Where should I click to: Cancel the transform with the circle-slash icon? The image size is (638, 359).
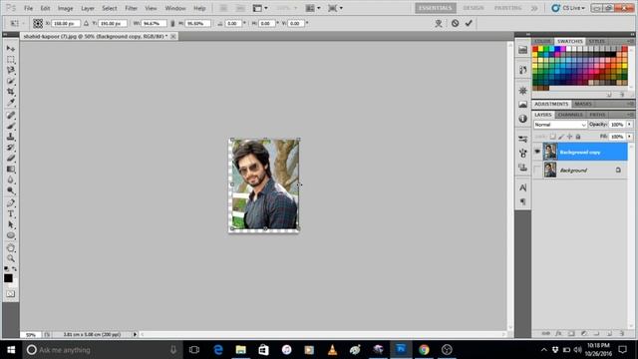pos(455,23)
